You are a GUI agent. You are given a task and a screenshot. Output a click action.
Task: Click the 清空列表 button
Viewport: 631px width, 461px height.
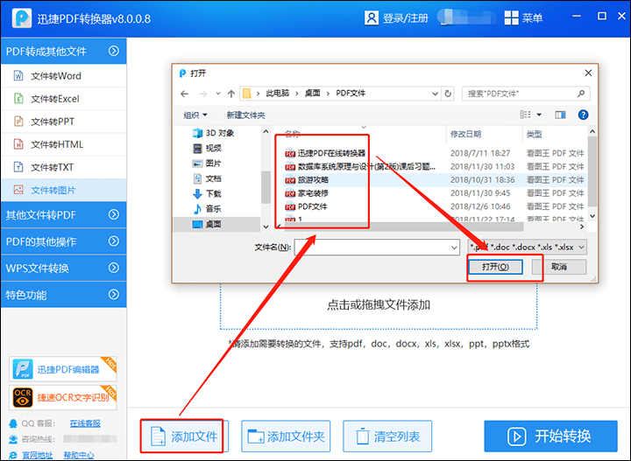pos(387,437)
